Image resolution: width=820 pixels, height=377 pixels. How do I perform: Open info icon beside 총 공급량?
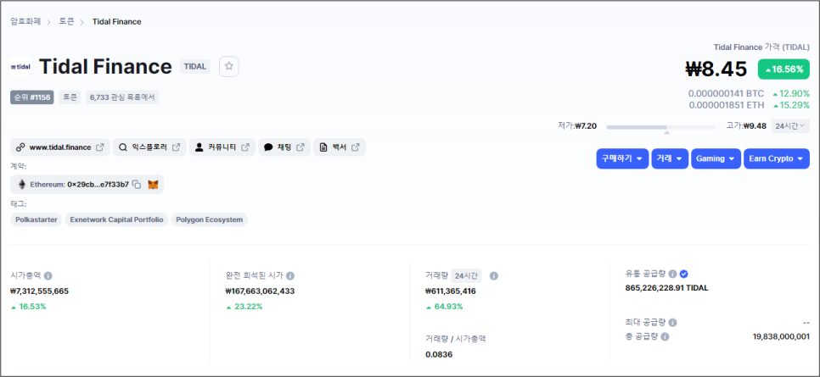[665, 337]
